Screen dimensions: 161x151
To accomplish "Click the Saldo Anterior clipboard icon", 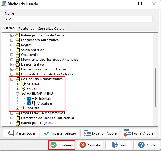I will (x=18, y=50).
